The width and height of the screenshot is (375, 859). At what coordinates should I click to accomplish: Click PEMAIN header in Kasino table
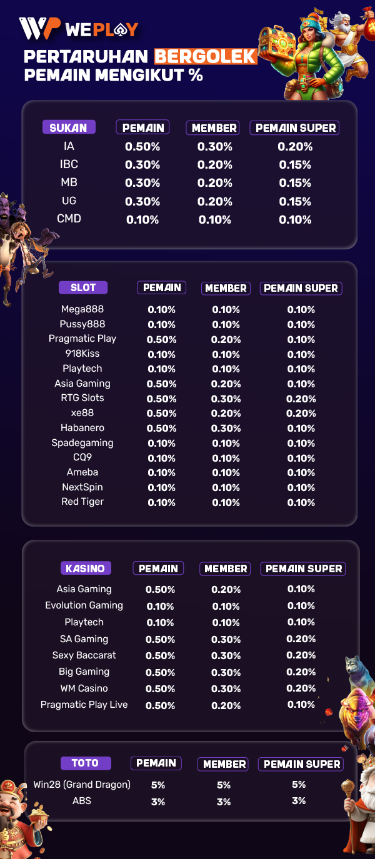(x=159, y=569)
